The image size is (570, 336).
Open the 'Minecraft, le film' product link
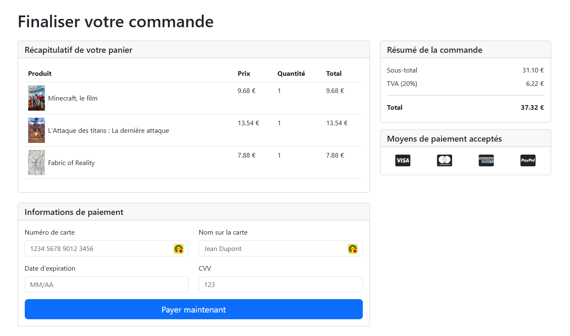[x=73, y=98]
